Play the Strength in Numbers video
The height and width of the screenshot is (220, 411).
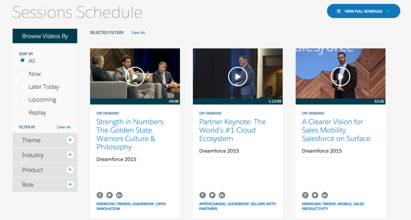coord(135,77)
